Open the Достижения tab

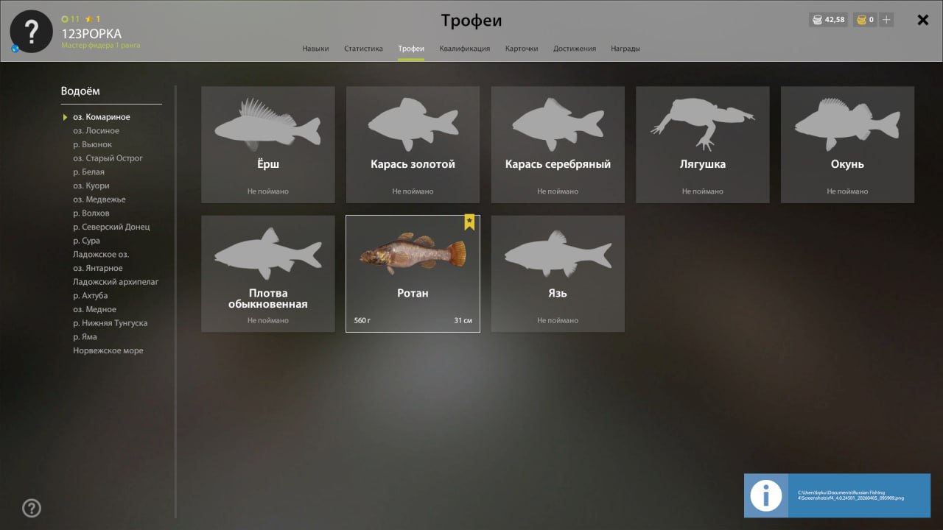575,49
